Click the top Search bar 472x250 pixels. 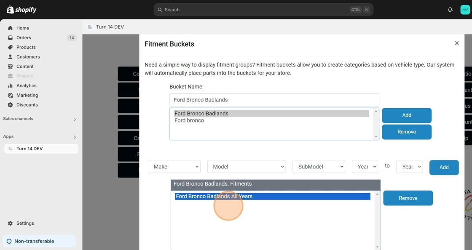click(x=263, y=10)
